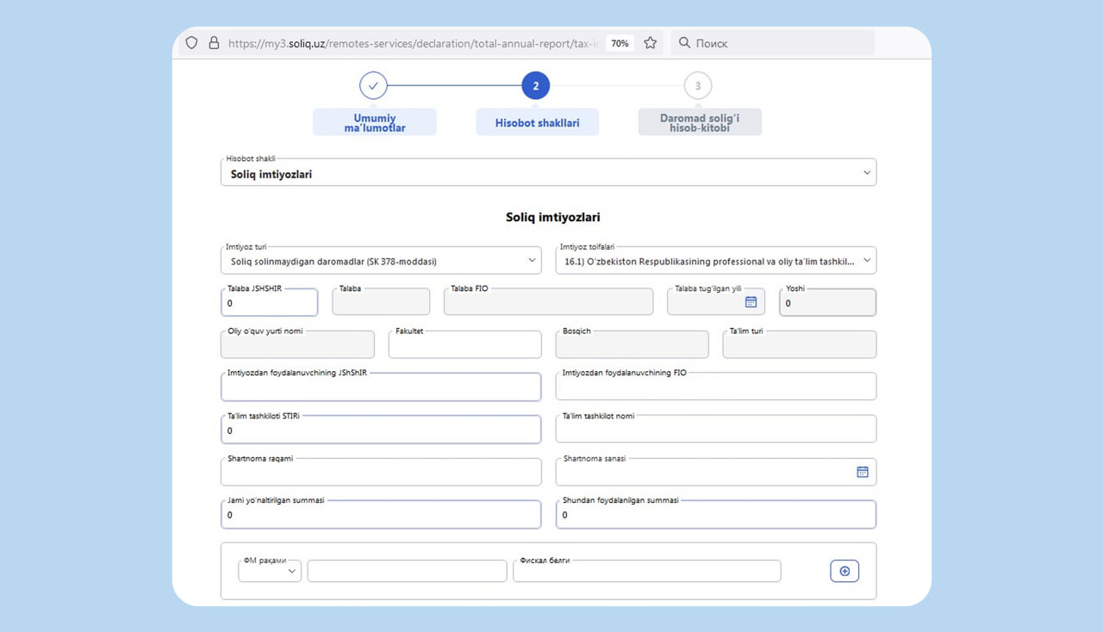
Task: Click the Shartnoma raqami input field
Action: [x=381, y=473]
